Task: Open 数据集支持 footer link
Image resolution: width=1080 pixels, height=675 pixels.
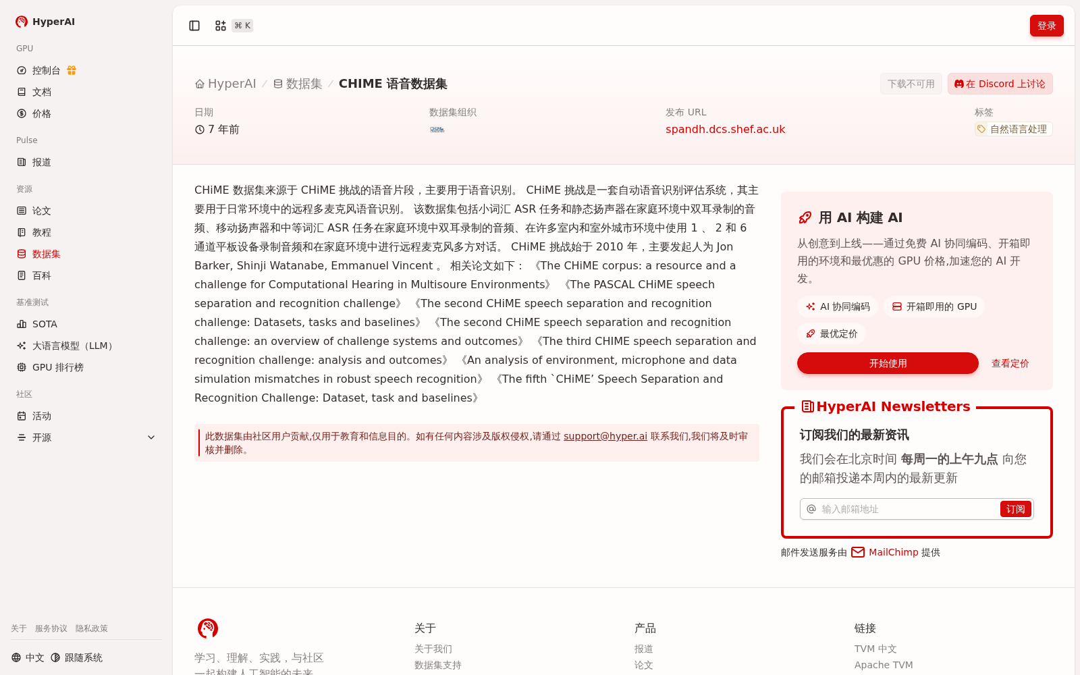Action: 438,665
